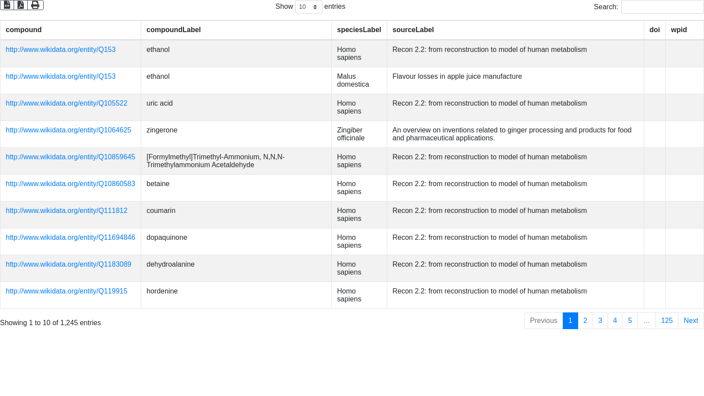Open the Q119915 hordenine entity link
Viewport: 704px width, 396px height.
coord(66,291)
